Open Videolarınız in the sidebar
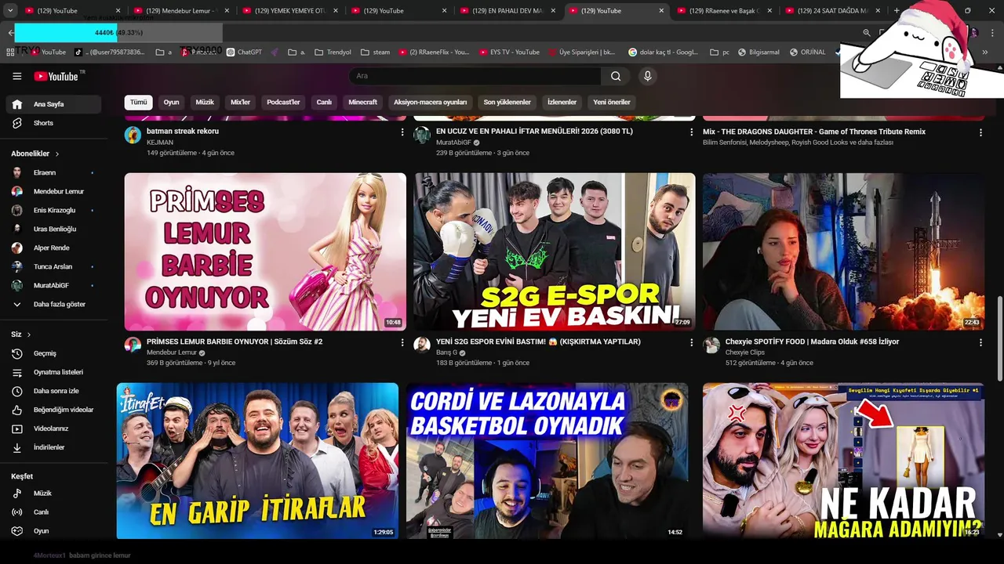1004x564 pixels. (53, 428)
